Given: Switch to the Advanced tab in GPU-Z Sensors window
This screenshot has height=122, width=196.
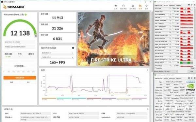Looking at the screenshot, I should (x=172, y=5).
